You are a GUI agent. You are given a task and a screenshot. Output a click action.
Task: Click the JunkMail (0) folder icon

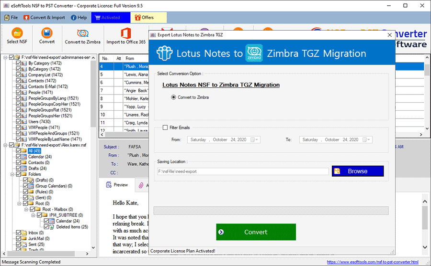pyautogui.click(x=24, y=239)
